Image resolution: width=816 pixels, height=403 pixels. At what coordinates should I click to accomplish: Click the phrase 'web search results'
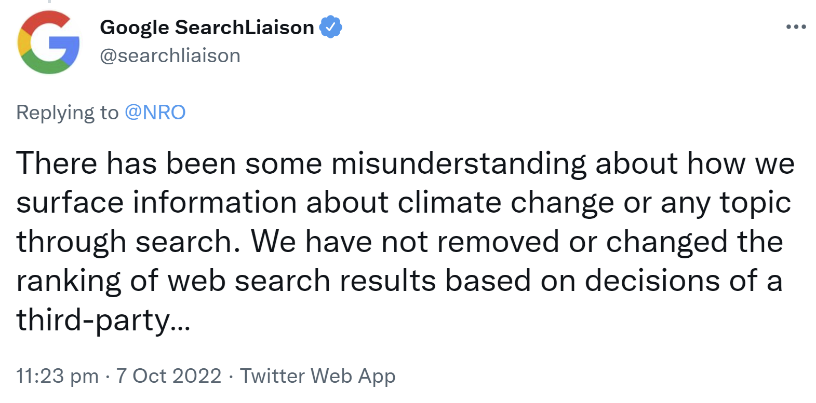click(302, 281)
